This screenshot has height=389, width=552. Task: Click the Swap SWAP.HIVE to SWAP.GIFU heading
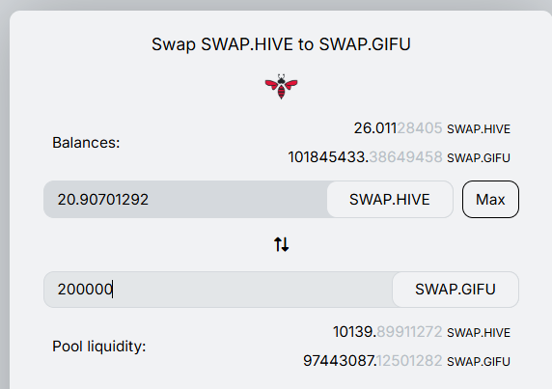281,44
